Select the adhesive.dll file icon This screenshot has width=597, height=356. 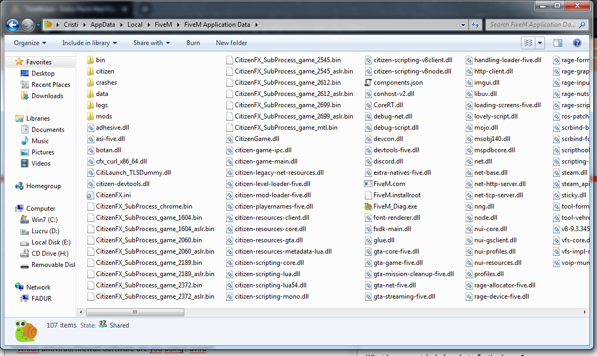pyautogui.click(x=91, y=128)
